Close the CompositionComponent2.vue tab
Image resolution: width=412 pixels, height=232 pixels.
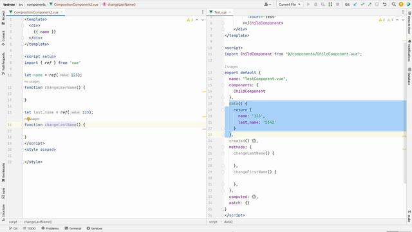pyautogui.click(x=62, y=12)
